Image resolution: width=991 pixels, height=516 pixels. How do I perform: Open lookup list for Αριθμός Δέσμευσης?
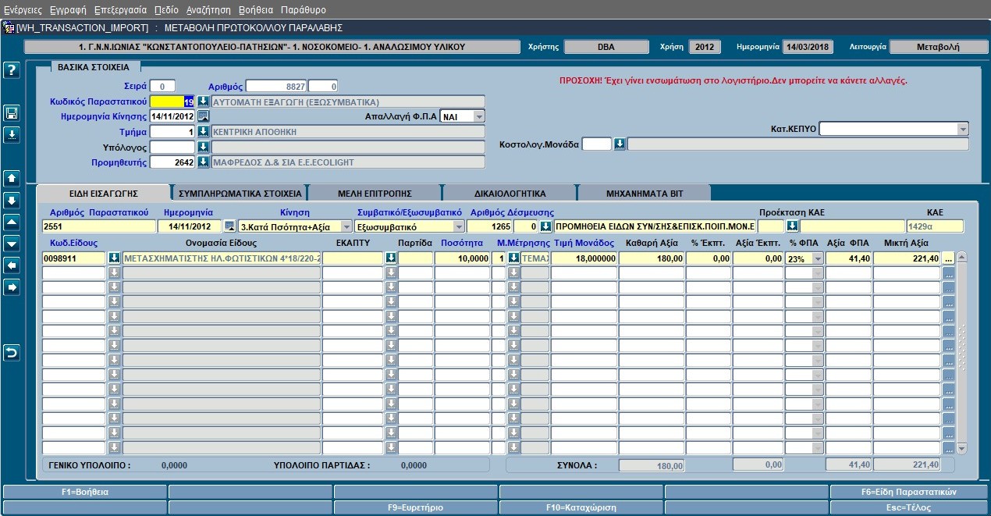pos(545,226)
